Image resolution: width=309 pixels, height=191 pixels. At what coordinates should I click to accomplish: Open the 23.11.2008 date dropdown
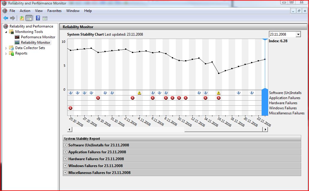pyautogui.click(x=298, y=34)
